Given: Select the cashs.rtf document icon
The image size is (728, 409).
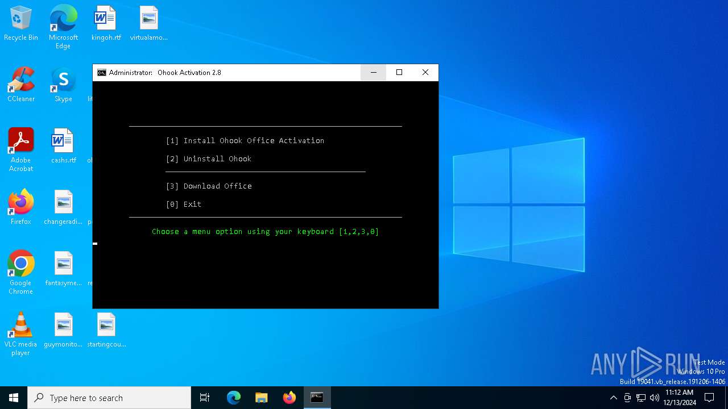Looking at the screenshot, I should coord(63,146).
